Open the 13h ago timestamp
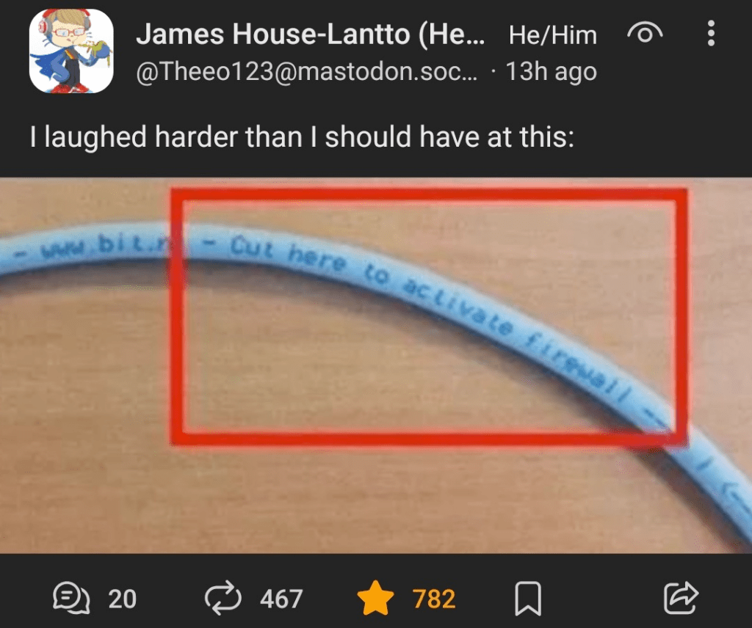 (551, 72)
